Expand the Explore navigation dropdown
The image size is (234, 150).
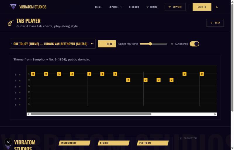[x=115, y=7]
